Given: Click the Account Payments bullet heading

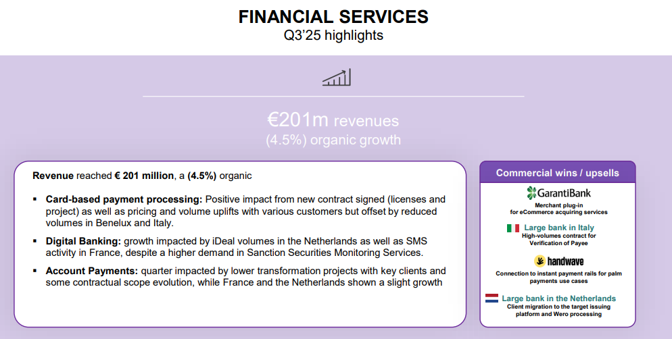Looking at the screenshot, I should (x=92, y=271).
